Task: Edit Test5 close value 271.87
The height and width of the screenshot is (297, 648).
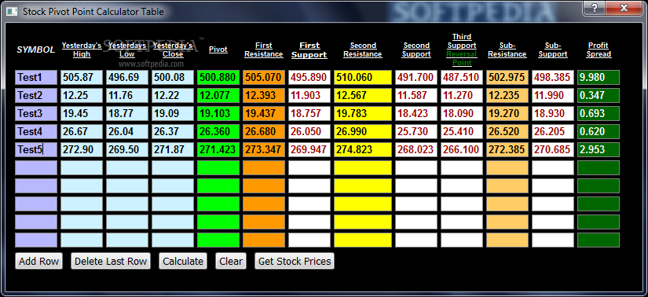Action: click(x=172, y=150)
